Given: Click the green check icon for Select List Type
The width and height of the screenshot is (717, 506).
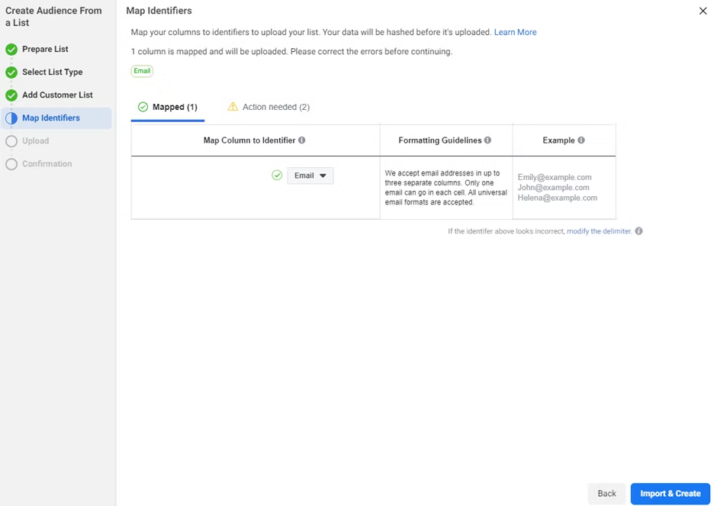Looking at the screenshot, I should (x=11, y=73).
